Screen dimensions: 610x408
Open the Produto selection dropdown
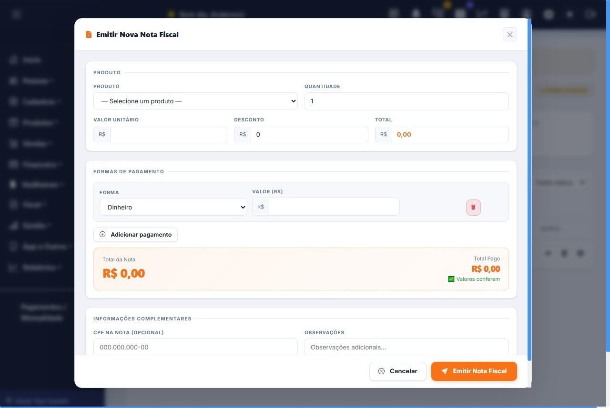pos(195,101)
